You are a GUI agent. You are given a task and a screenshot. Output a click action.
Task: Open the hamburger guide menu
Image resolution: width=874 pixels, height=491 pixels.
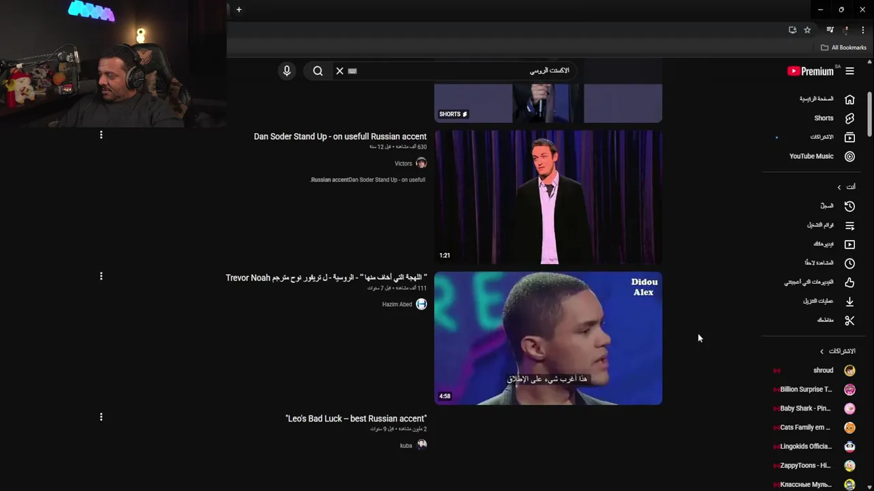point(849,71)
